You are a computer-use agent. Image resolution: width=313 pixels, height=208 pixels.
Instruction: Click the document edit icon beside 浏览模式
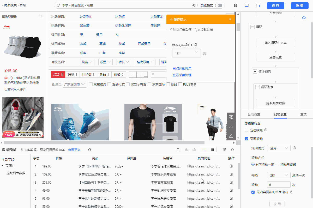[x=193, y=5]
